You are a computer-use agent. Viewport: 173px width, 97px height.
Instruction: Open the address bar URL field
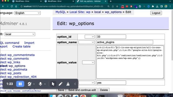coord(63,6)
